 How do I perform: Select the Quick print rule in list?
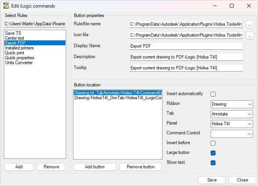(x=14, y=53)
